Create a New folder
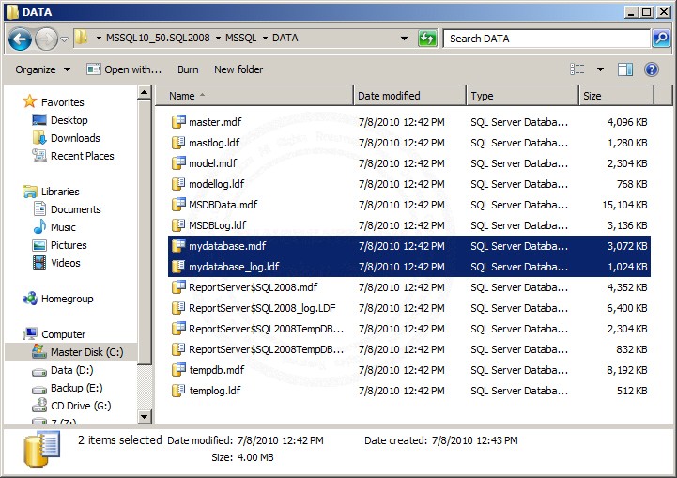 238,69
